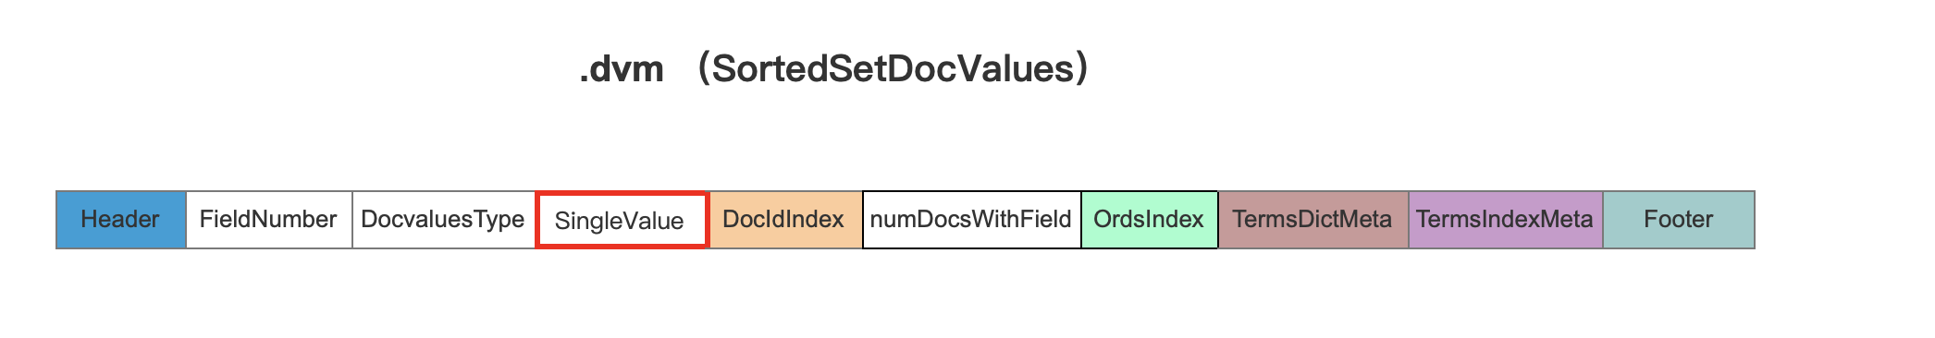Click the orange DocIdIndex block
The width and height of the screenshot is (1935, 338).
pyautogui.click(x=785, y=220)
